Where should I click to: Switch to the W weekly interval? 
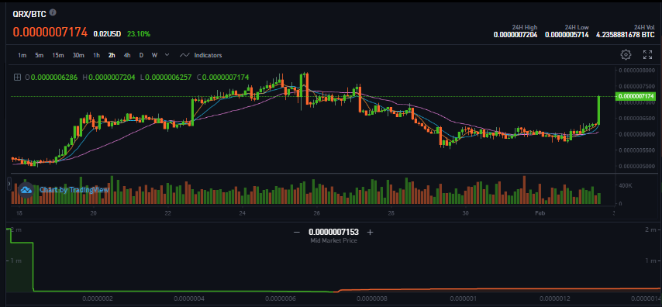[154, 55]
